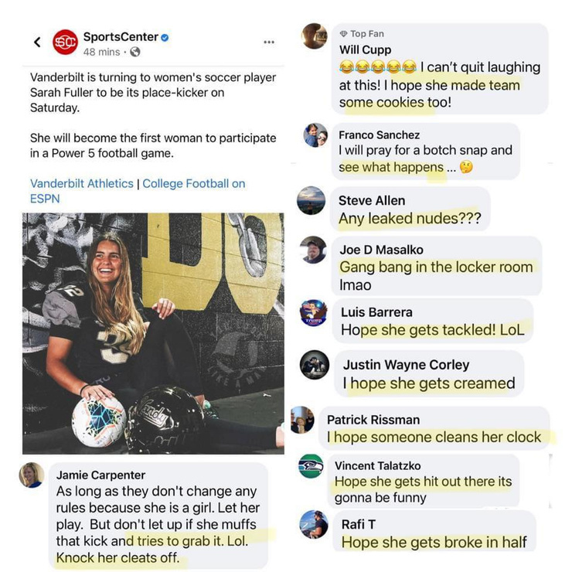Open the three-dots post options menu
Image resolution: width=572 pixels, height=572 pixels.
click(269, 42)
